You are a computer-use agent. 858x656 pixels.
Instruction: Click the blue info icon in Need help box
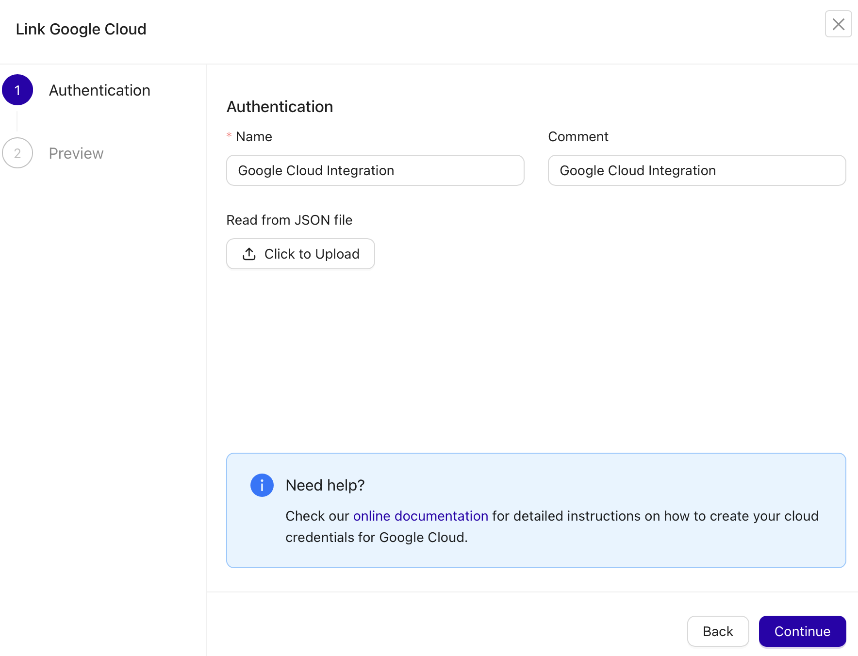coord(262,485)
